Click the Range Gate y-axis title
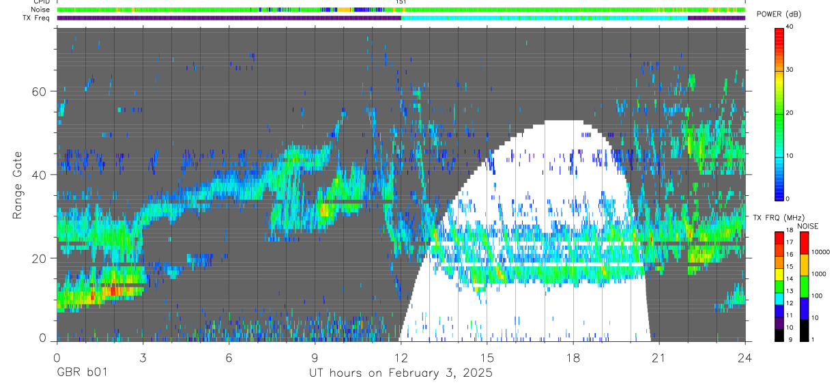The image size is (838, 387). 18,185
